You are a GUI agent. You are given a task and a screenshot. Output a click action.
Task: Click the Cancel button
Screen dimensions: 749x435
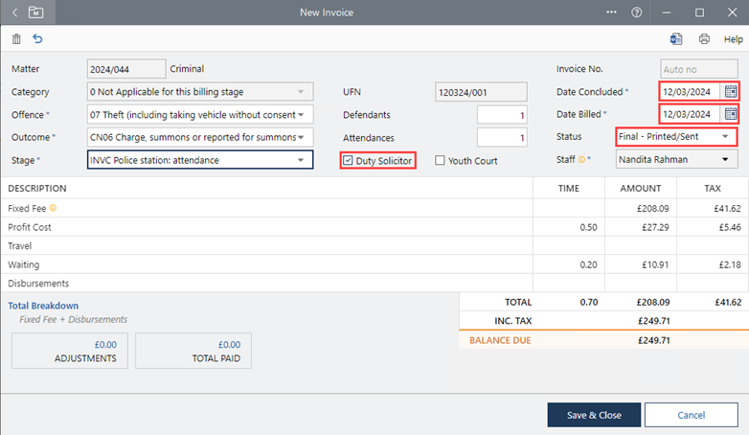click(691, 415)
